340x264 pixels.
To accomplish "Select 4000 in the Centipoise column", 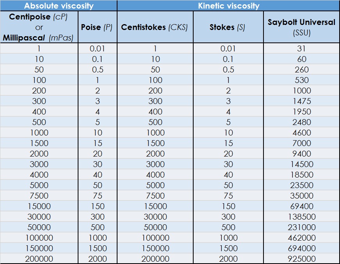I will coord(39,175).
